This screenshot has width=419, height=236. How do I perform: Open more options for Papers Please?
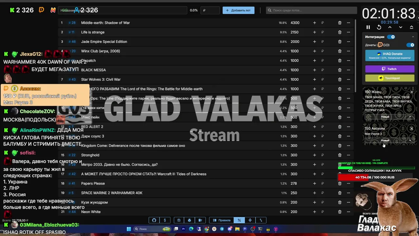[349, 183]
